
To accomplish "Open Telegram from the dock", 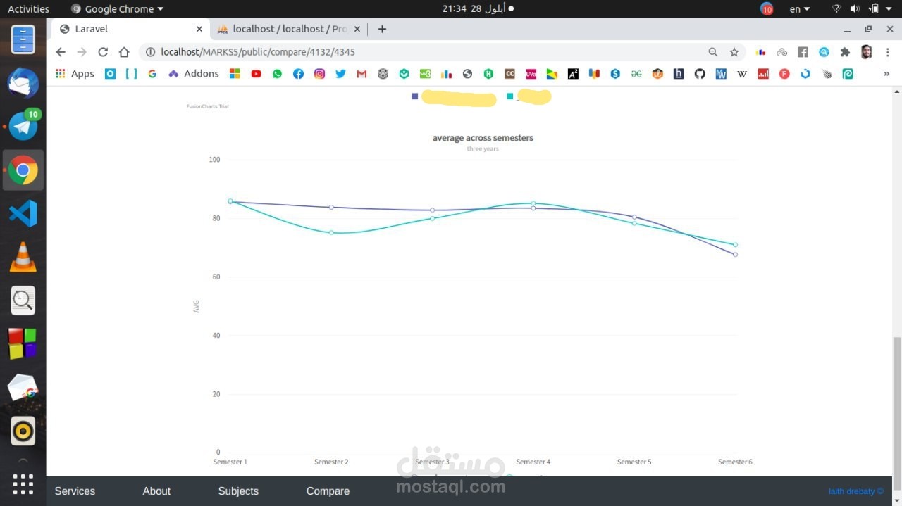I will click(23, 126).
